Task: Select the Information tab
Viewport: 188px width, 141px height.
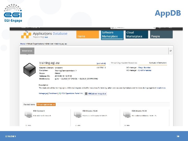Action: 27,51
